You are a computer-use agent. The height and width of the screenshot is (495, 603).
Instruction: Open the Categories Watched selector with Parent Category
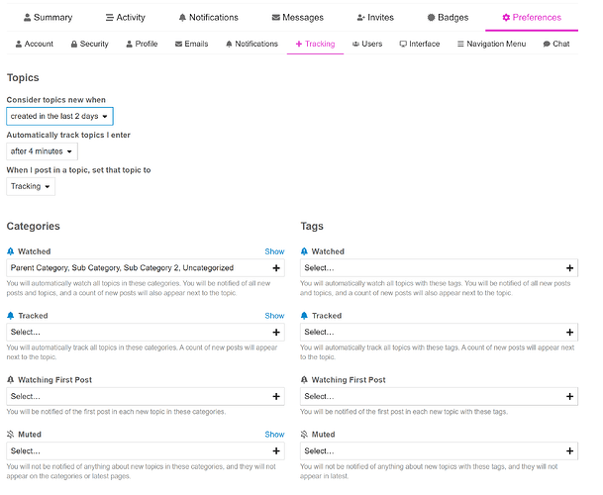[146, 268]
